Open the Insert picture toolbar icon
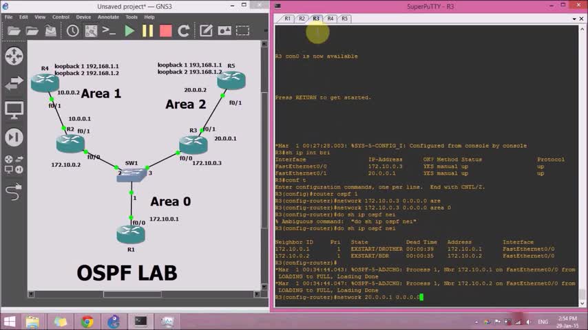 [x=224, y=31]
